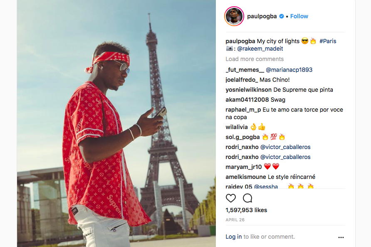Open the first @victor_caballeros mention
The width and height of the screenshot is (371, 247).
tap(285, 147)
